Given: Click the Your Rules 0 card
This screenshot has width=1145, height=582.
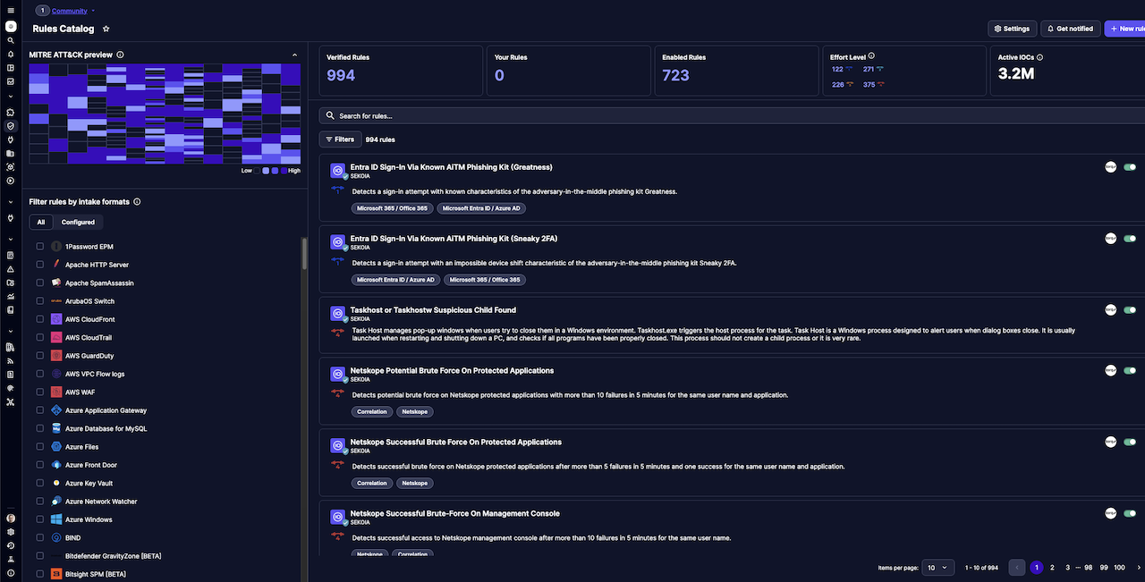Looking at the screenshot, I should click(x=569, y=71).
